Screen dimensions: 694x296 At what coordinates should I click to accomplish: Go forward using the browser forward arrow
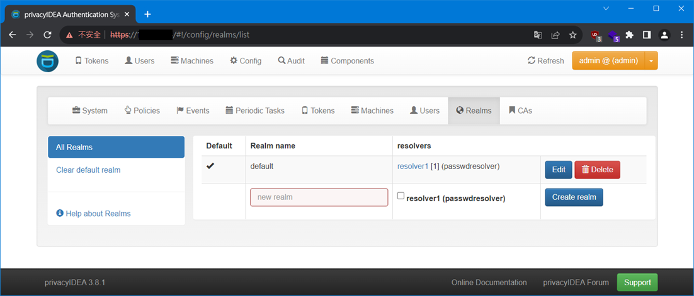point(30,35)
